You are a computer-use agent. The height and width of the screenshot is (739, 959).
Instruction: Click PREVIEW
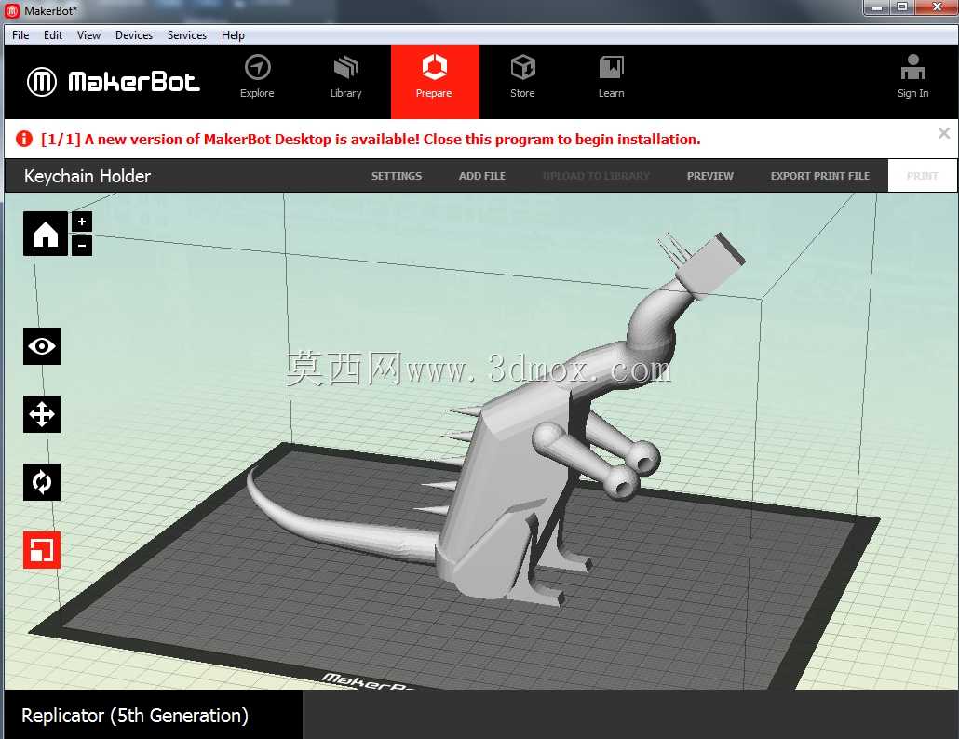(x=710, y=176)
